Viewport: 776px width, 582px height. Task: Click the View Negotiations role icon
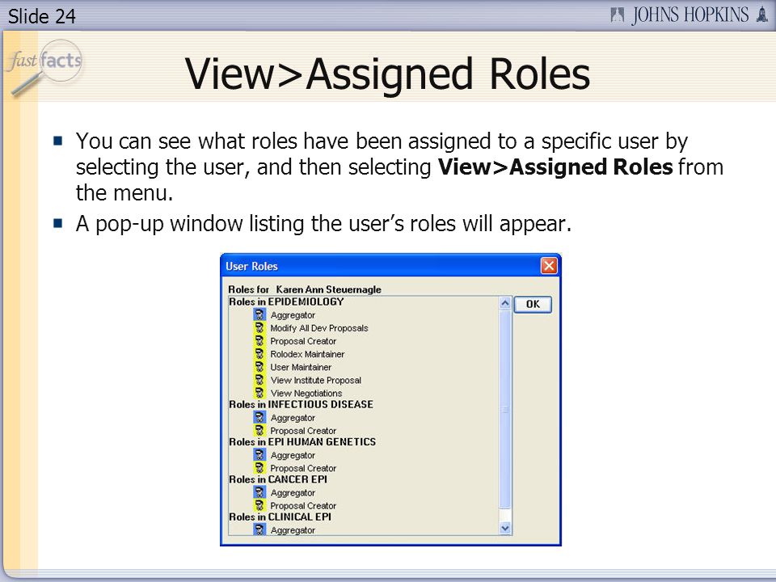(x=259, y=393)
